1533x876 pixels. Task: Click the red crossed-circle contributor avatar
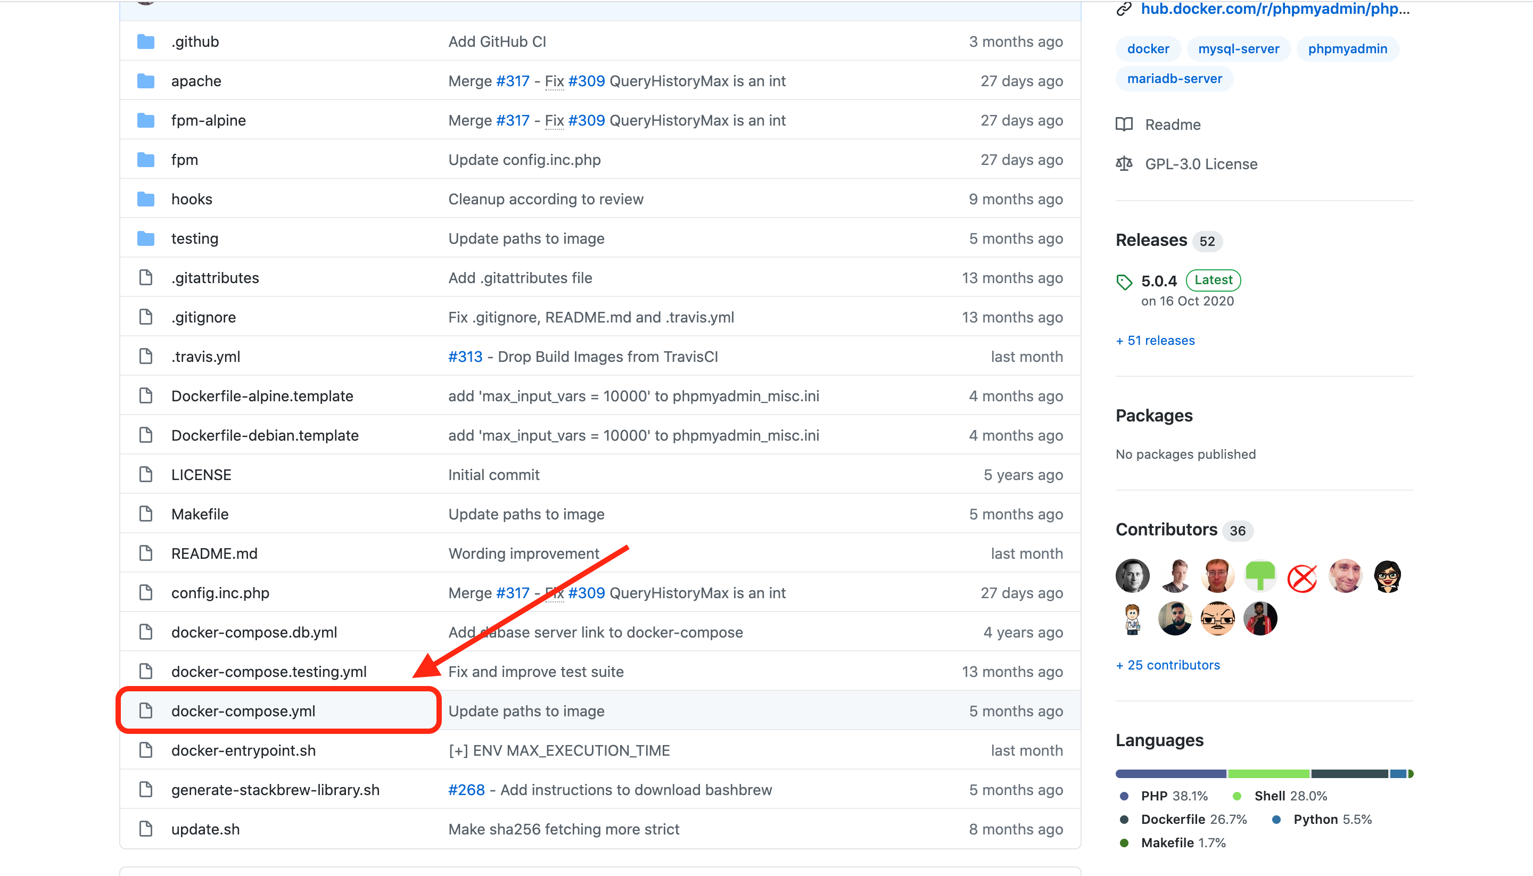[1302, 577]
